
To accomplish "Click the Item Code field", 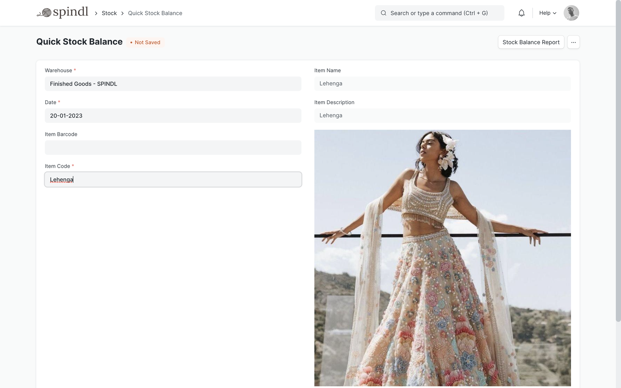I will pos(173,180).
